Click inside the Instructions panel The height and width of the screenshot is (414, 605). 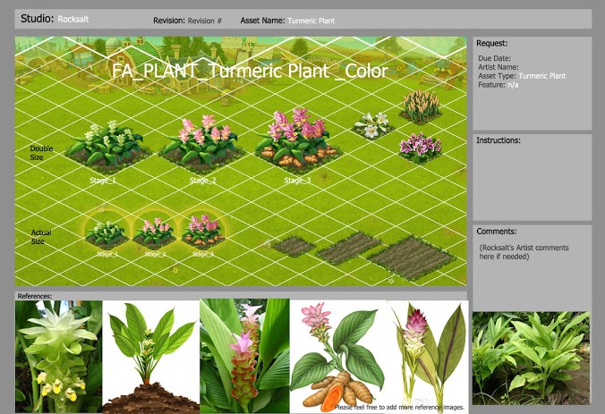532,179
